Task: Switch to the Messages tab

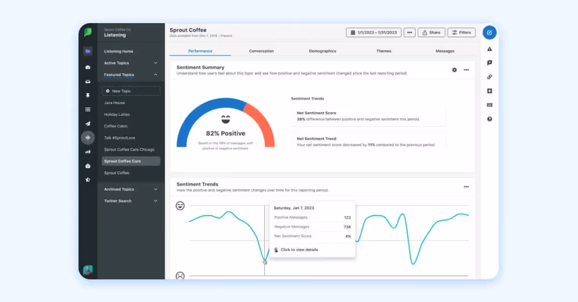Action: coord(445,51)
